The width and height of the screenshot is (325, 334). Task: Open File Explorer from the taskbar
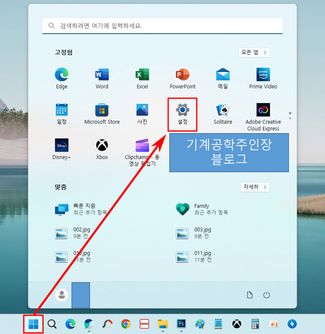(163, 324)
